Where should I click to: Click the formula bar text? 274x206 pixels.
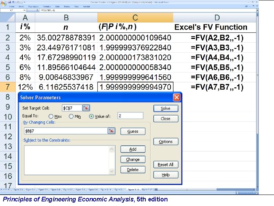[48, 10]
